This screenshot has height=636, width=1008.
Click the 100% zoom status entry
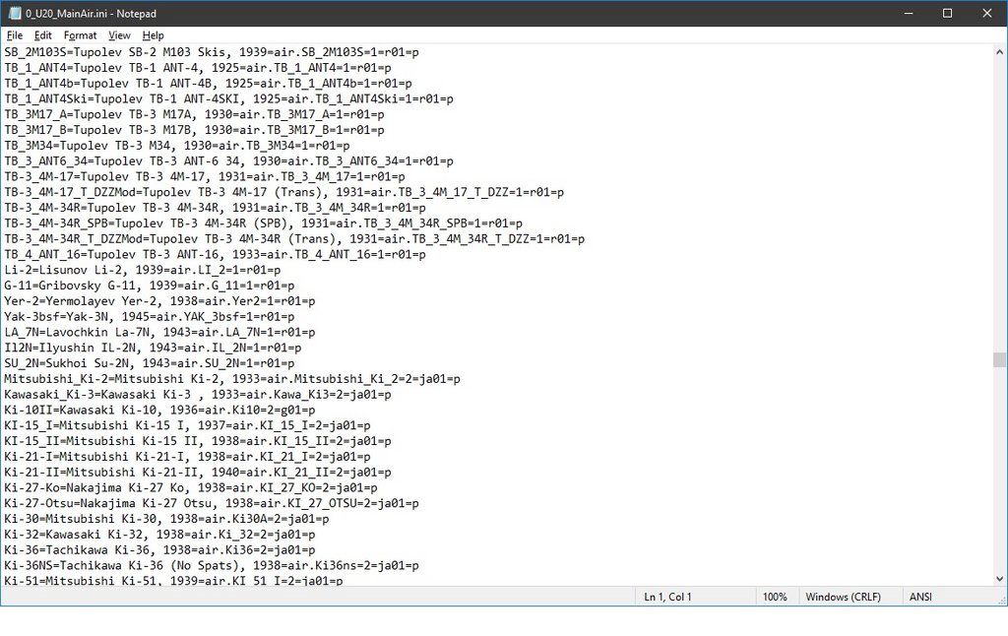click(x=775, y=597)
